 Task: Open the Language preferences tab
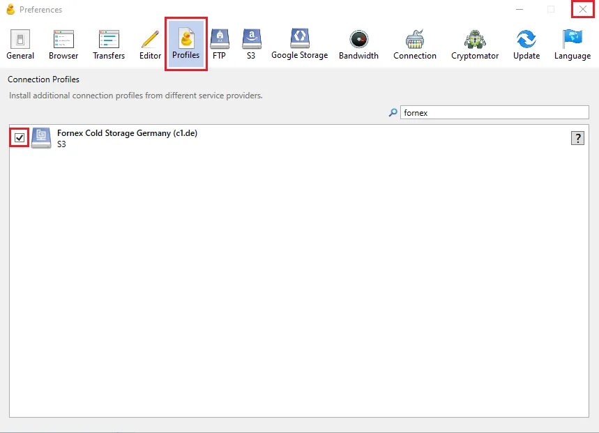pyautogui.click(x=573, y=45)
